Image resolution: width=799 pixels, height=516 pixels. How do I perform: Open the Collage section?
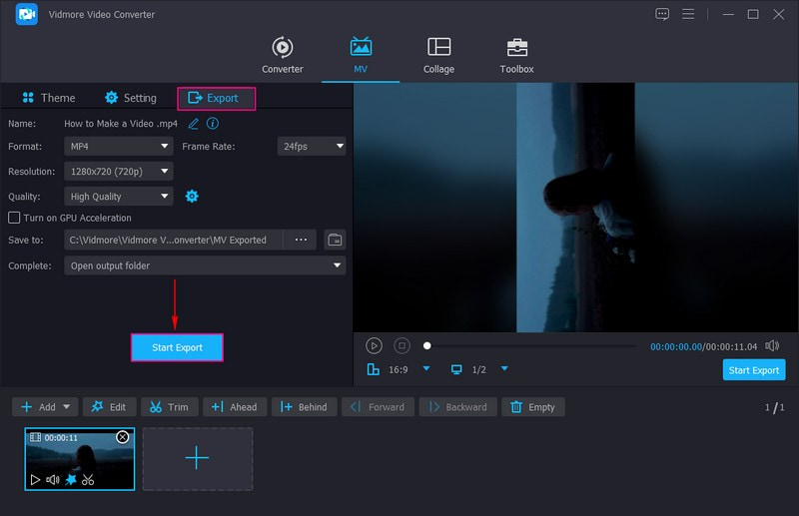coord(438,56)
